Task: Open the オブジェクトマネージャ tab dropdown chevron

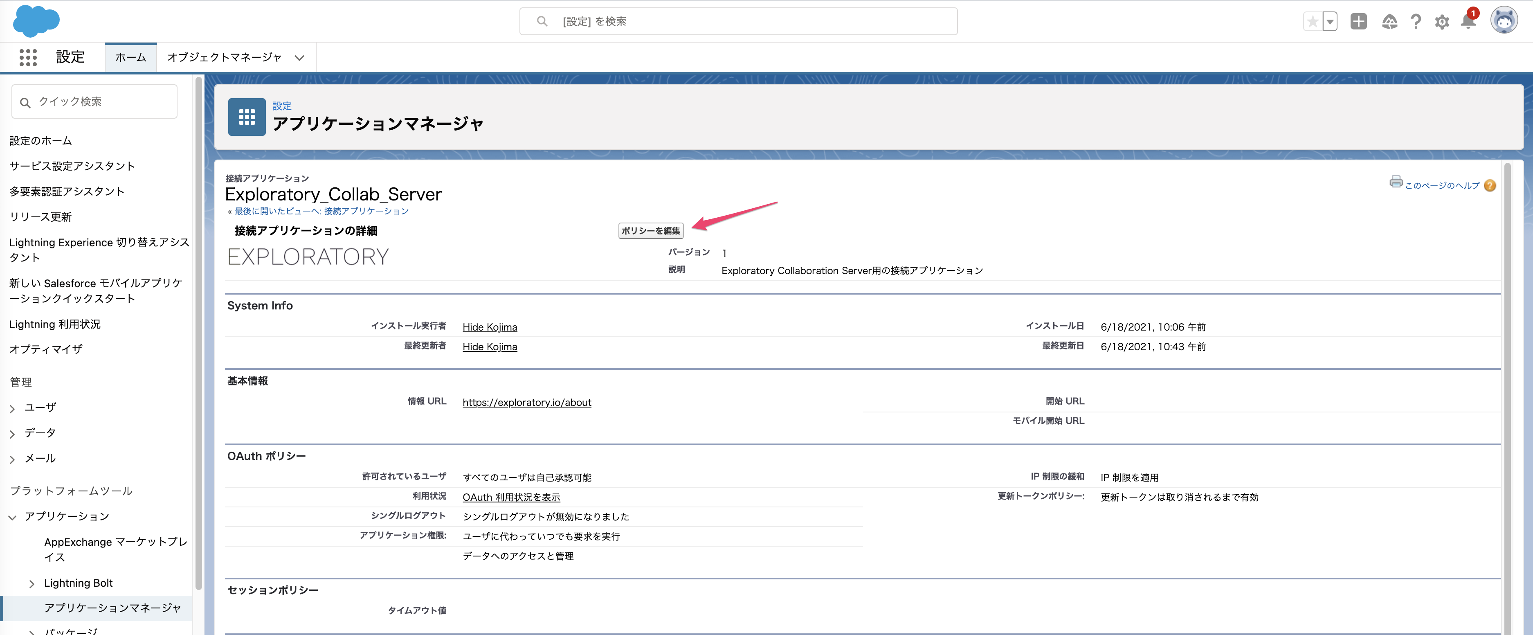Action: point(299,58)
